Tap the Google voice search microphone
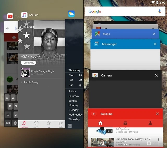167x148 pixels. coord(160,11)
